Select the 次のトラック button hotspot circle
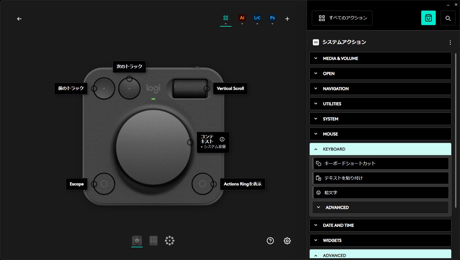The height and width of the screenshot is (260, 460). (129, 79)
